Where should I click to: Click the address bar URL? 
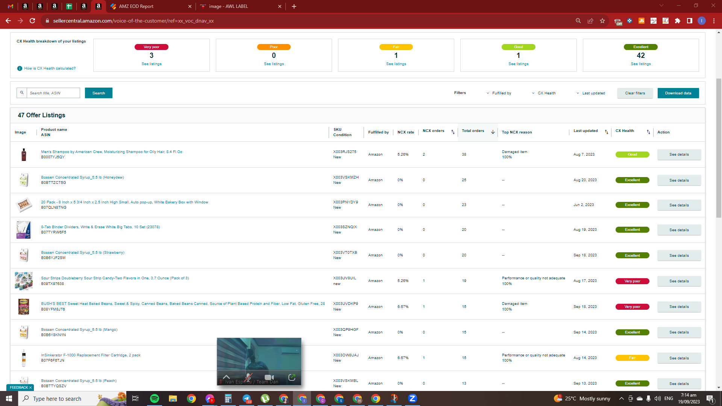(133, 21)
